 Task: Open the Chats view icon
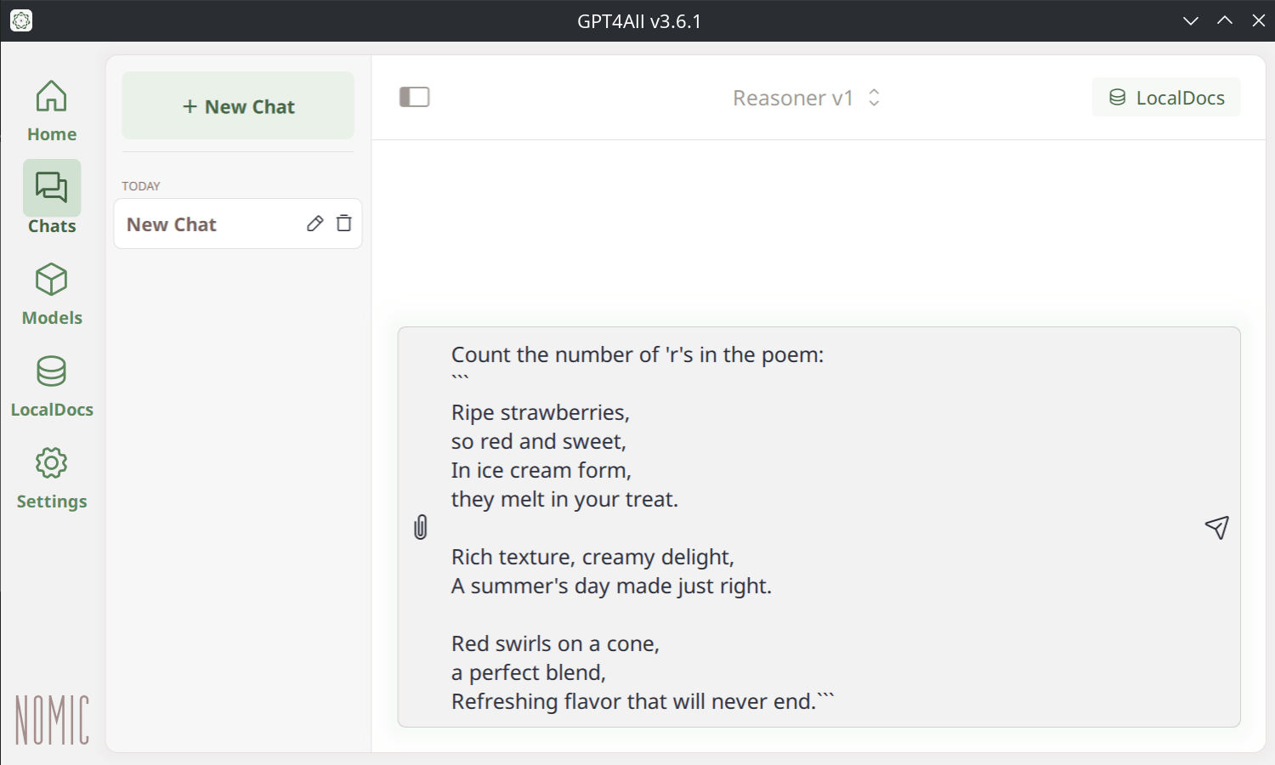[x=51, y=187]
